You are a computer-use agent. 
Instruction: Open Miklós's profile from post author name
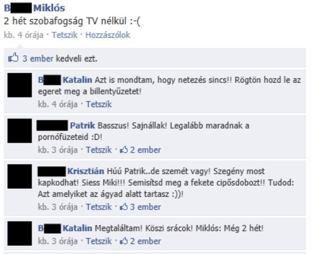34,8
